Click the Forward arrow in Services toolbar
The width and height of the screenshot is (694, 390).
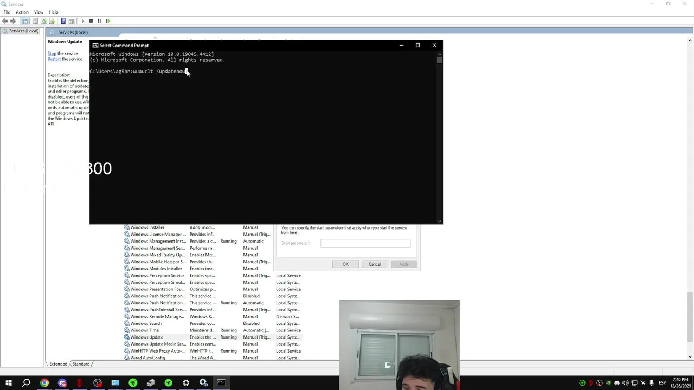coord(13,21)
